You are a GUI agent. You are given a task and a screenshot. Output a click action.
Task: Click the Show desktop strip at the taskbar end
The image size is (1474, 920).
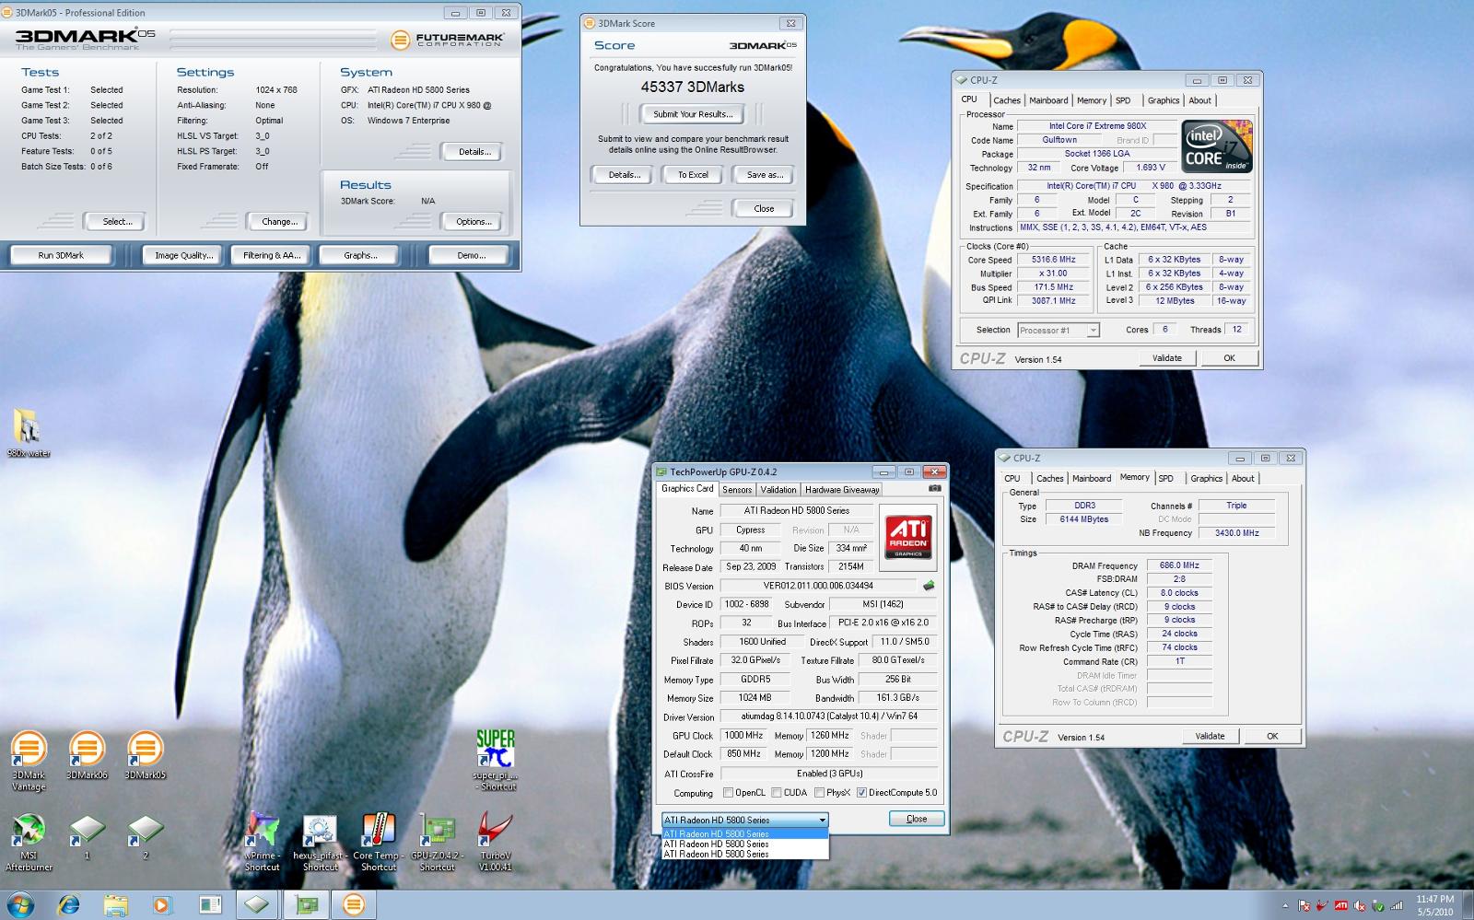click(x=1468, y=905)
